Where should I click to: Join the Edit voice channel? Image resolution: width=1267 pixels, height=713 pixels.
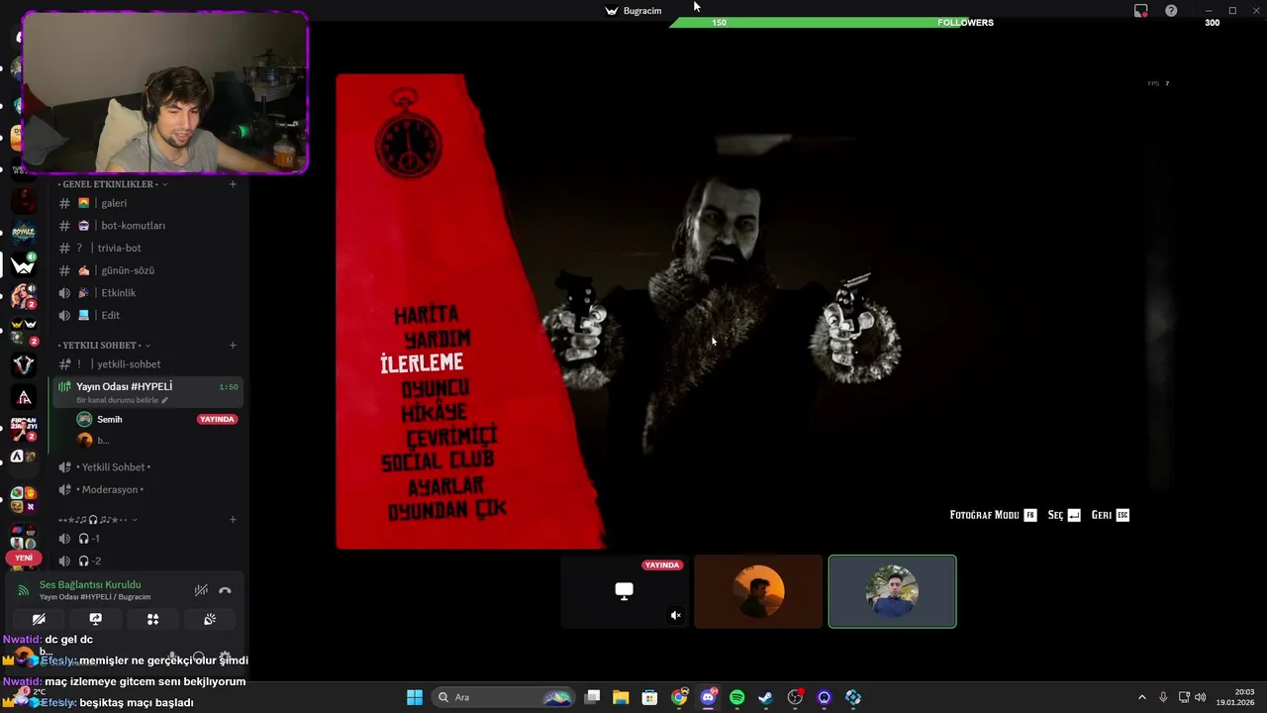[x=148, y=315]
